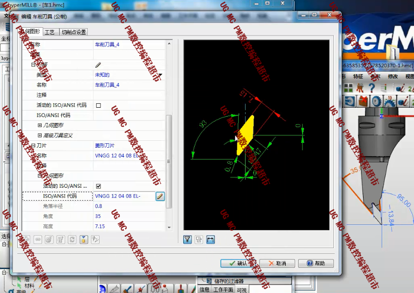The width and height of the screenshot is (414, 293).
Task: Click the ISO/ANSI 代码 field VNGG 12 04 08 EL-
Action: click(124, 196)
